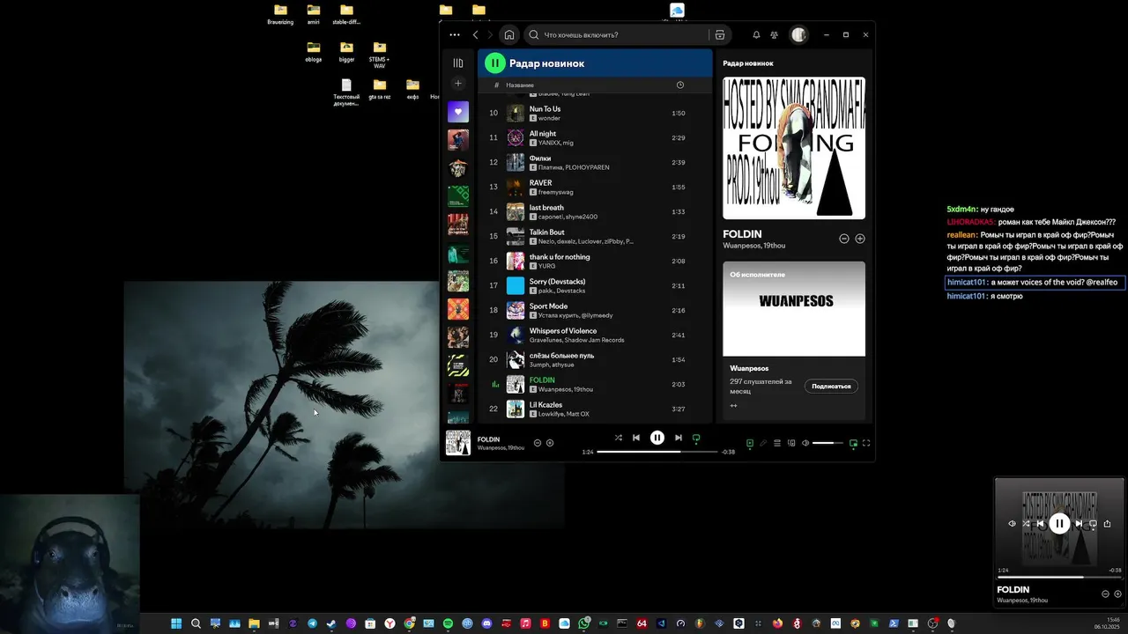Mute Spotify using the speaker icon
Image resolution: width=1128 pixels, height=634 pixels.
coord(805,443)
